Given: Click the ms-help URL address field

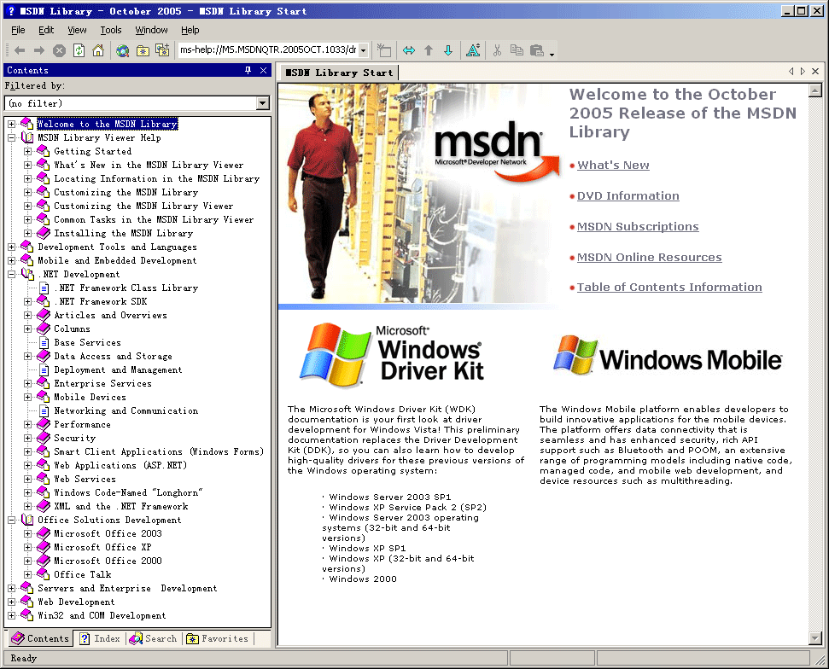Looking at the screenshot, I should (x=269, y=50).
